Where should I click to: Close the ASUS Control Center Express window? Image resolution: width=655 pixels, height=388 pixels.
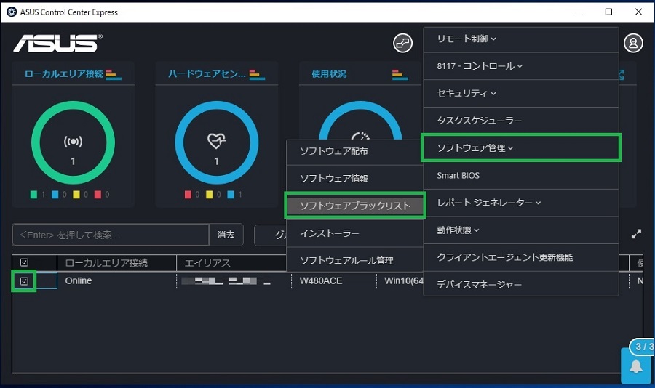[638, 12]
